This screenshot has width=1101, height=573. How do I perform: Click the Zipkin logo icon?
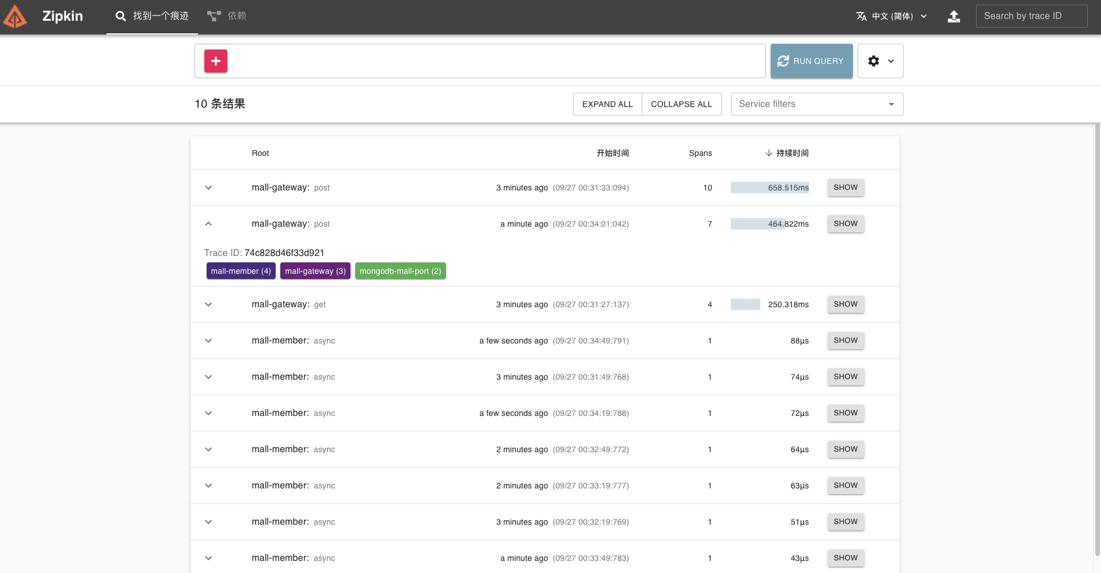click(x=15, y=16)
